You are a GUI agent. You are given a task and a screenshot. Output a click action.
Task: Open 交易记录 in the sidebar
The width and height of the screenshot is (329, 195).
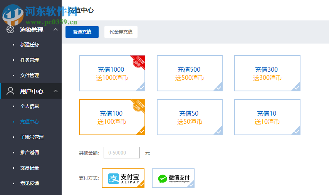click(x=30, y=168)
